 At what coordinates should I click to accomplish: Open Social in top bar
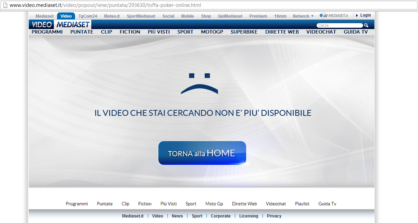(x=168, y=16)
